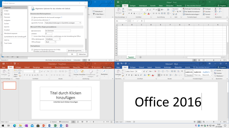Toggle bold formatting in Excel ribbon
229x128 pixels.
[x=129, y=13]
